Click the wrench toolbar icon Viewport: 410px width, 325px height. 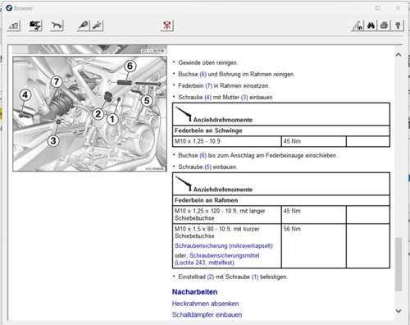[97, 25]
